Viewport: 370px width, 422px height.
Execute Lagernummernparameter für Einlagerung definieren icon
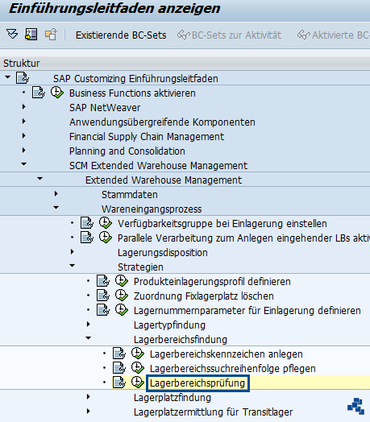[x=122, y=310]
